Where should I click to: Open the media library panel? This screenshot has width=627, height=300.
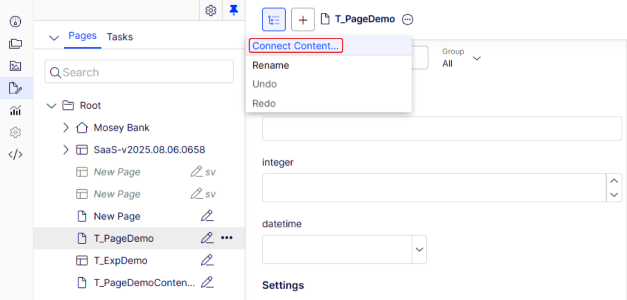pos(15,66)
